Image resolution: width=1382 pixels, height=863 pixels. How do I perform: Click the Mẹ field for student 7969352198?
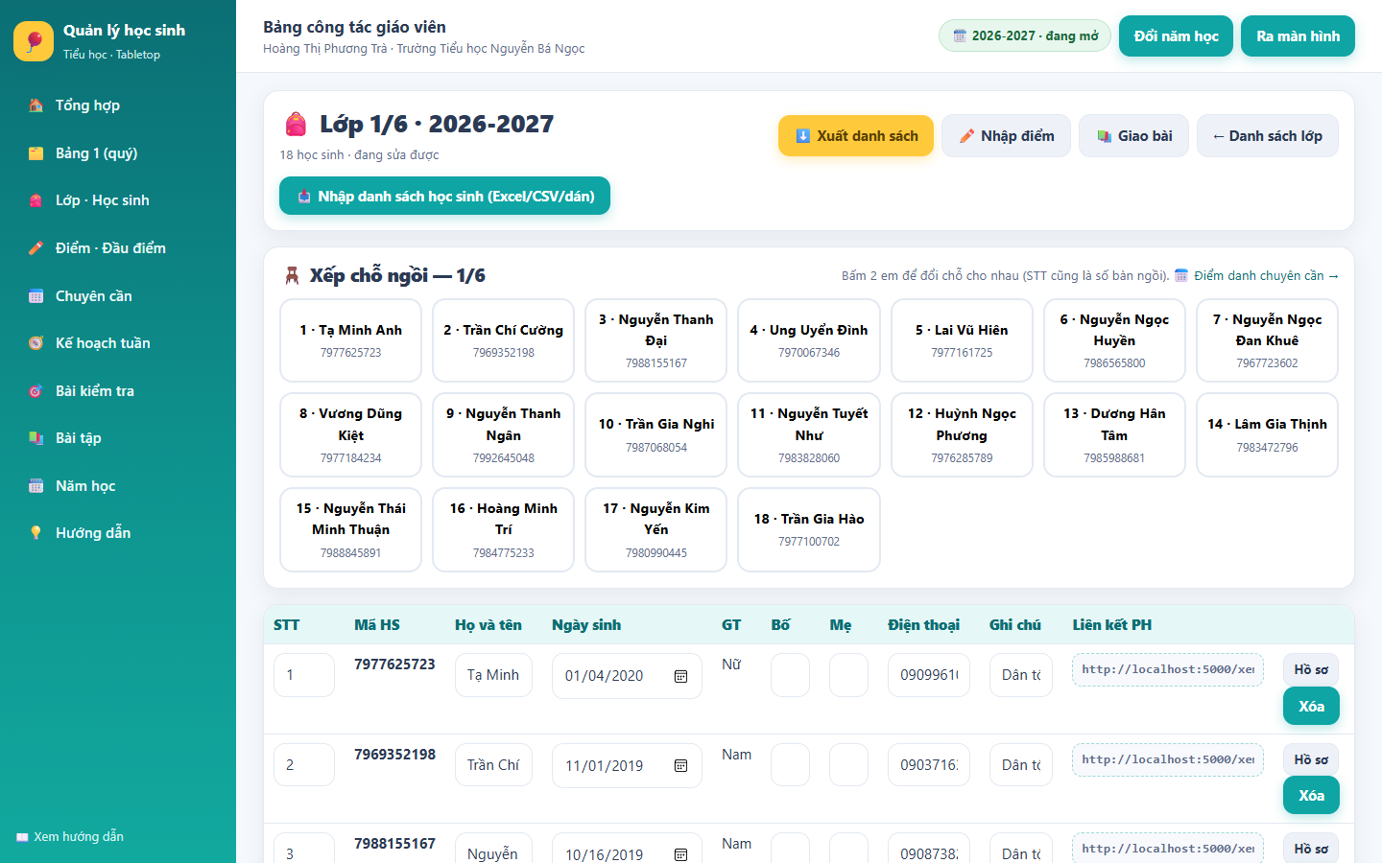pyautogui.click(x=848, y=765)
